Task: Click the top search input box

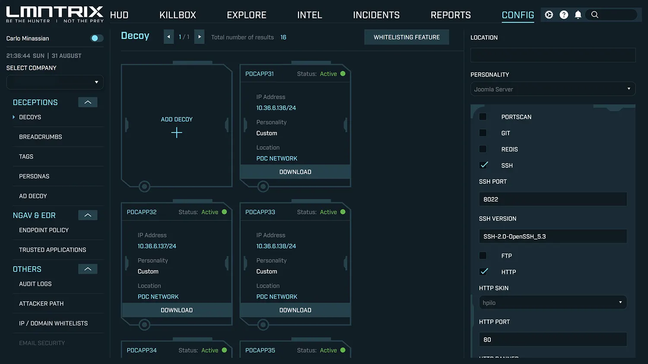Action: (x=611, y=15)
